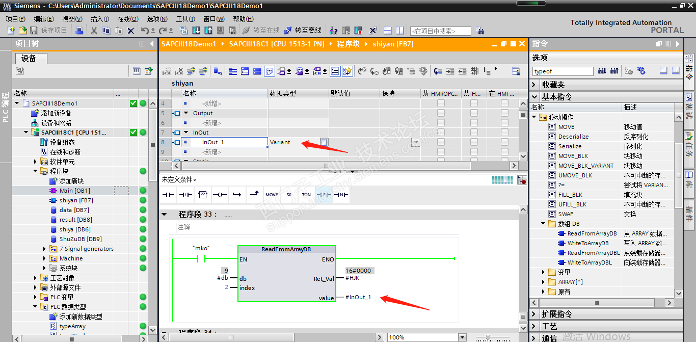
Task: Click the open project icon
Action: [x=22, y=31]
